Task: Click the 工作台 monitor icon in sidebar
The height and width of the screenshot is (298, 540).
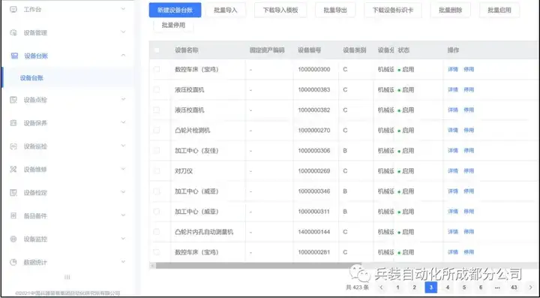Action: [13, 9]
